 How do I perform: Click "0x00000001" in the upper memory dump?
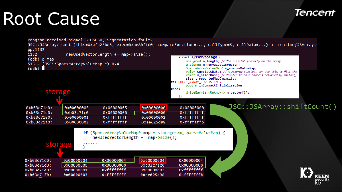(76, 117)
